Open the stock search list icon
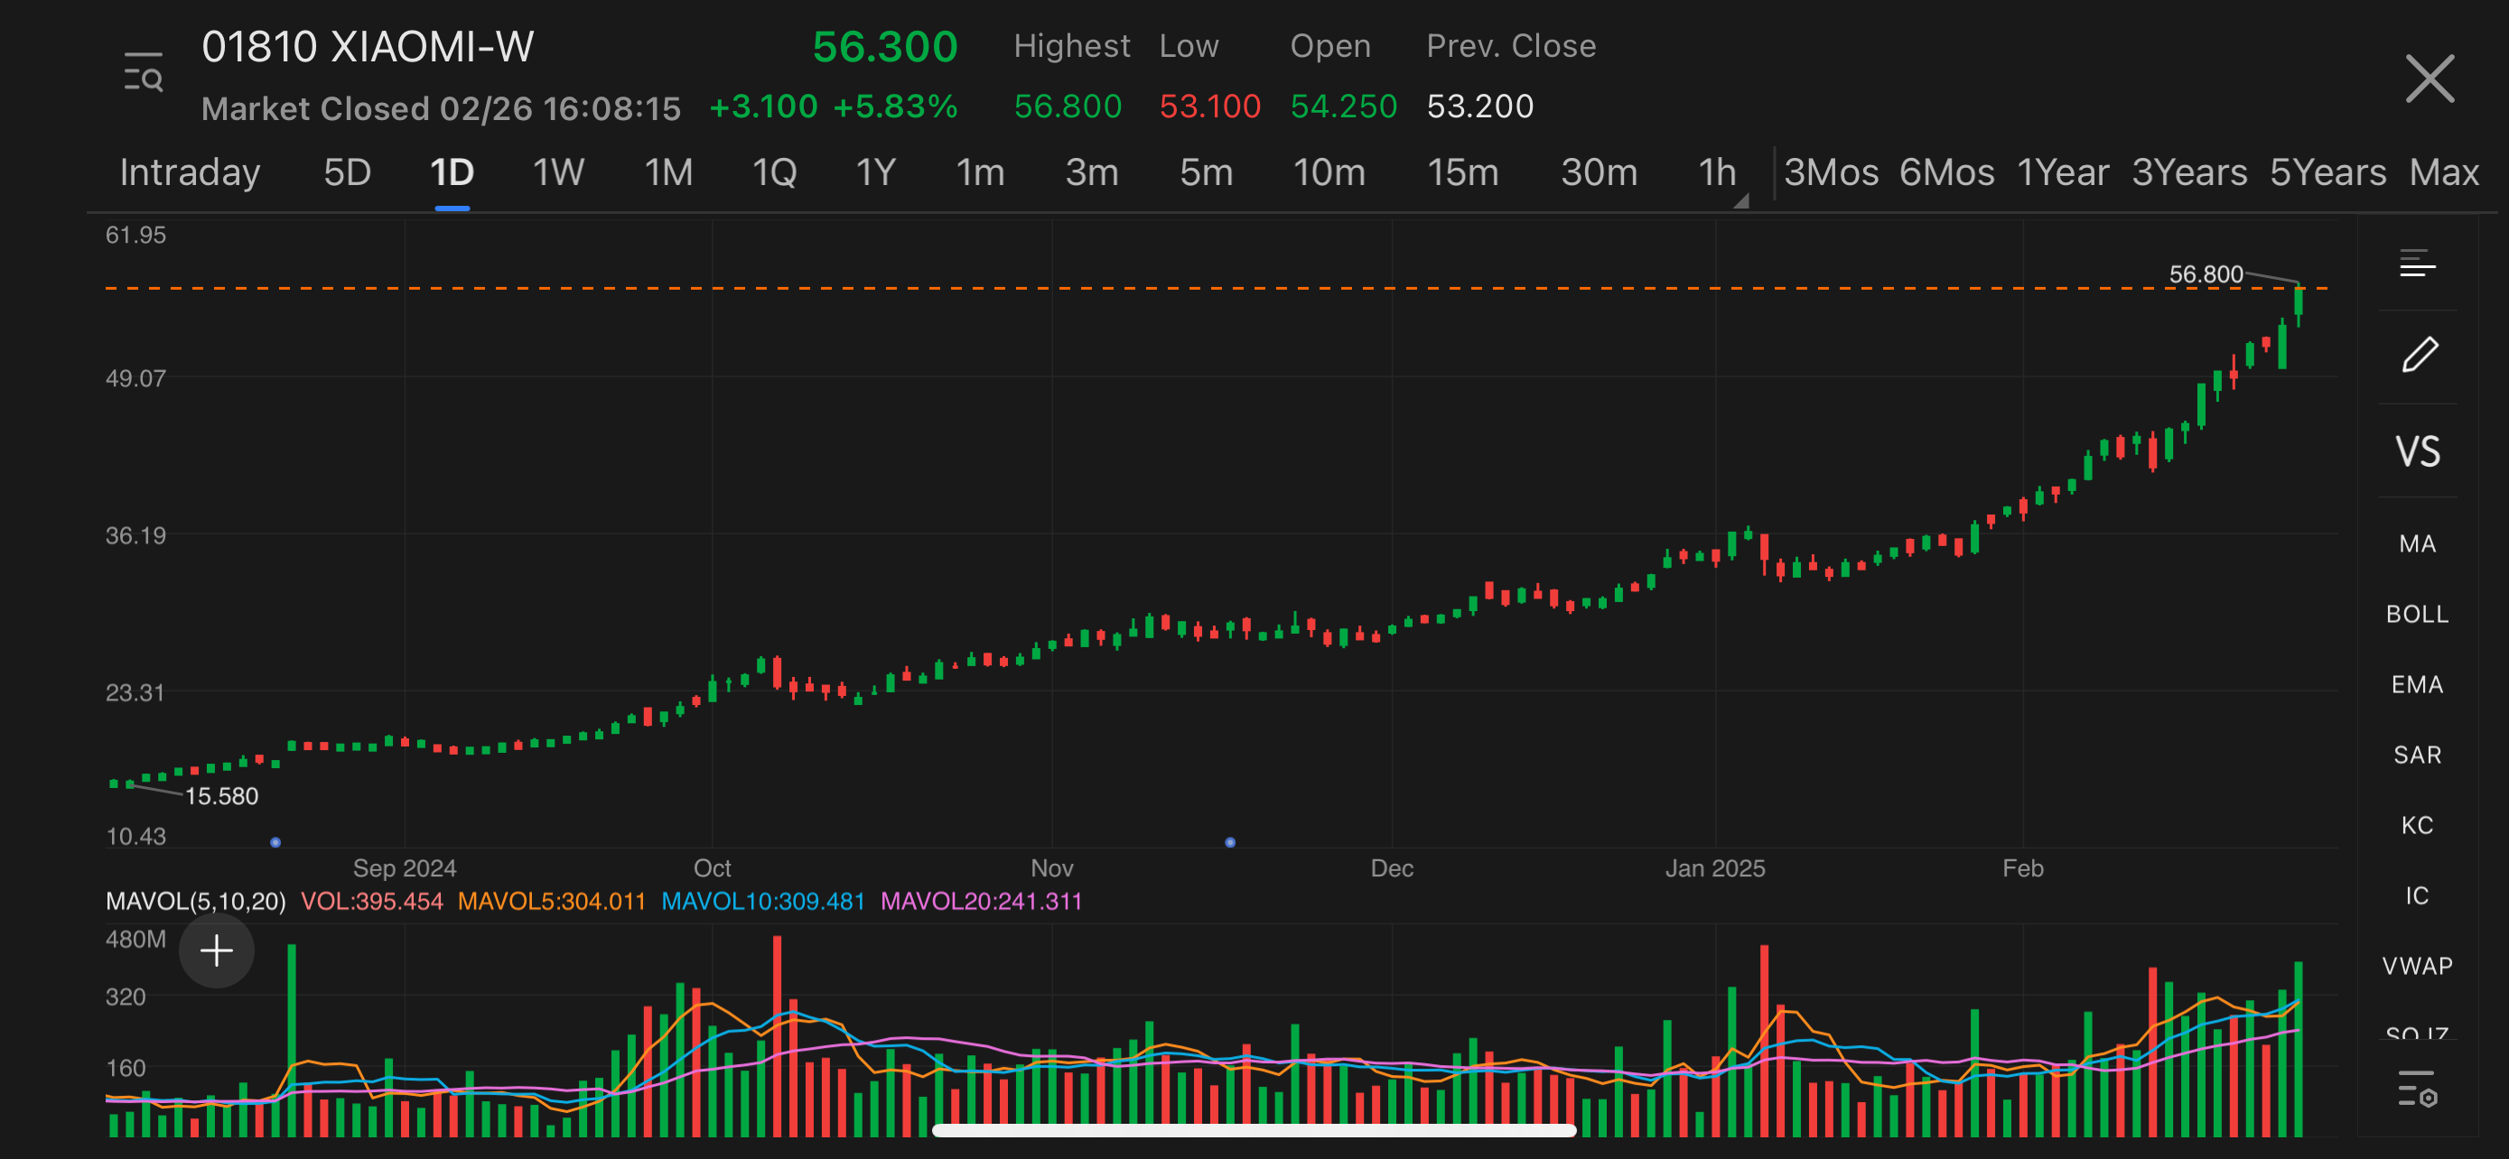The width and height of the screenshot is (2509, 1159). point(144,73)
